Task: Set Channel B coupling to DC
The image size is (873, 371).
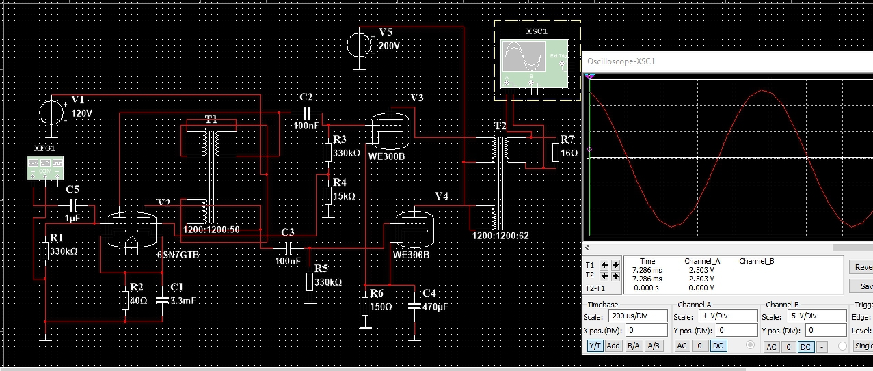Action: [805, 347]
